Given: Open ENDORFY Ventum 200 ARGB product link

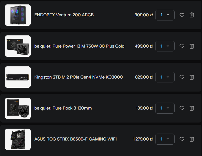Looking at the screenshot, I should [64, 15].
